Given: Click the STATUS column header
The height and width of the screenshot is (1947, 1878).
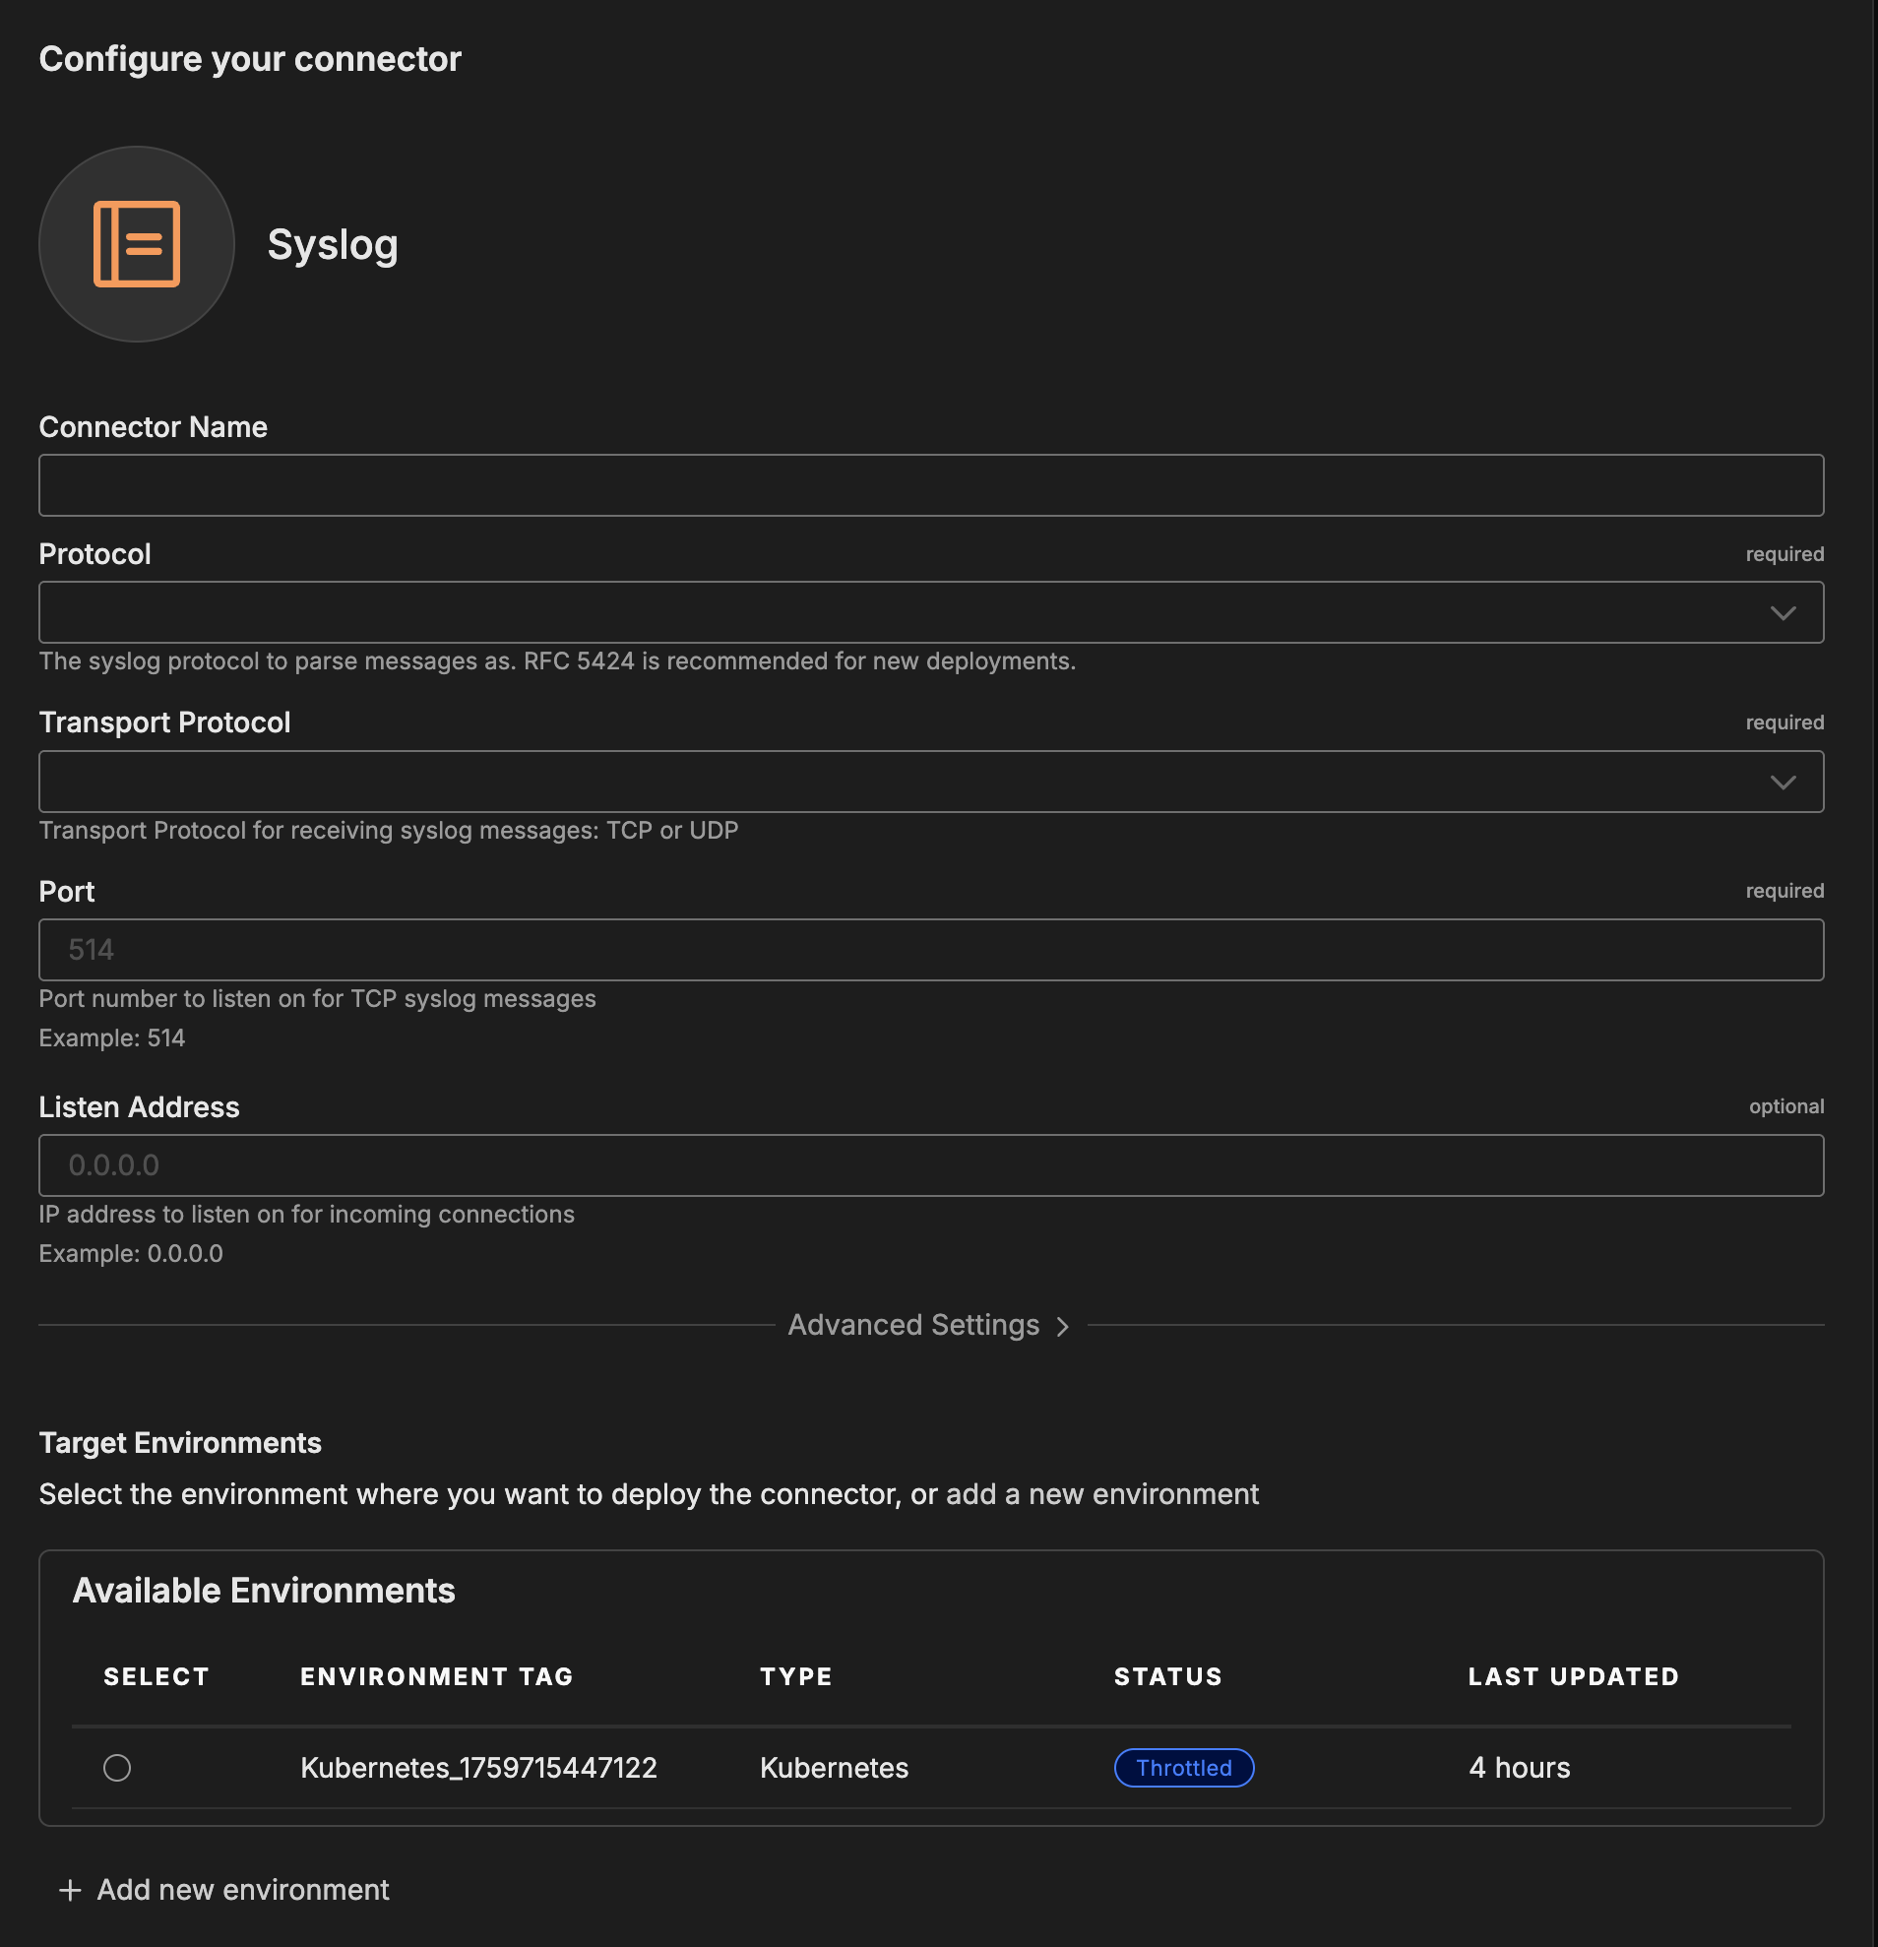Looking at the screenshot, I should click(1168, 1677).
